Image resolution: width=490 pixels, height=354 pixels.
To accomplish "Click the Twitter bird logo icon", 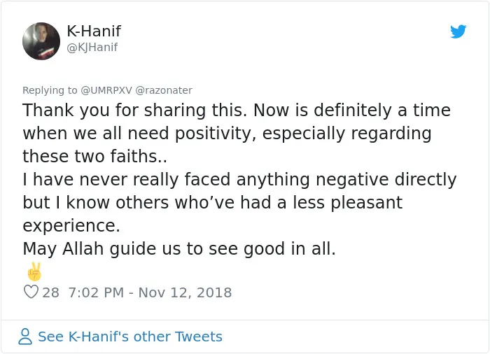I will (x=458, y=31).
